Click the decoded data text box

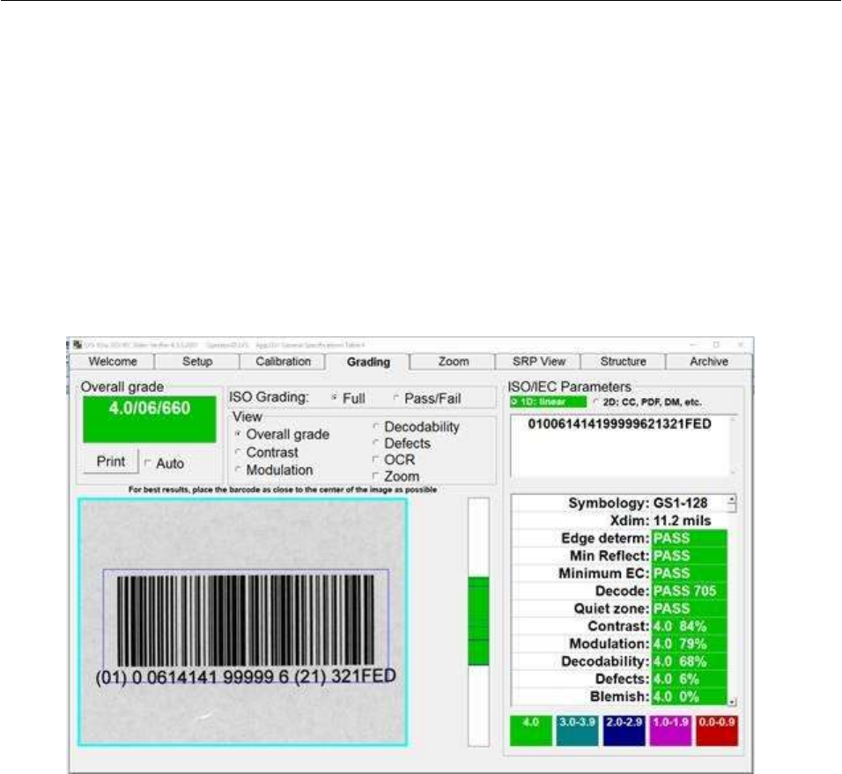[622, 446]
